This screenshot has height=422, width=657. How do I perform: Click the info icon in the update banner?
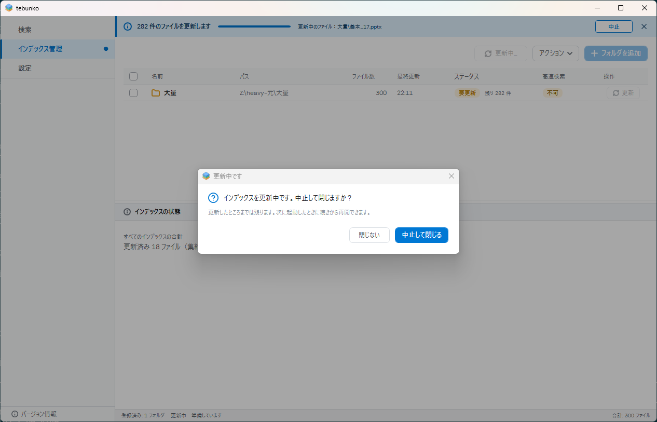pos(128,26)
